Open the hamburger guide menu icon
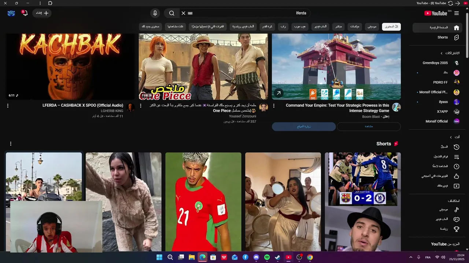 pyautogui.click(x=456, y=13)
